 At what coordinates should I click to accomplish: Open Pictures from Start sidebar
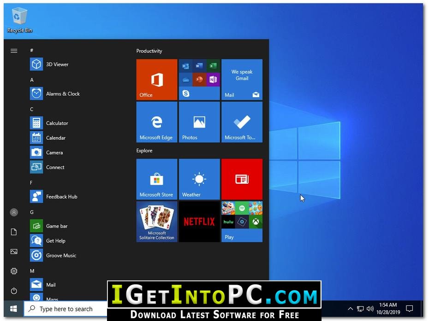pyautogui.click(x=14, y=251)
